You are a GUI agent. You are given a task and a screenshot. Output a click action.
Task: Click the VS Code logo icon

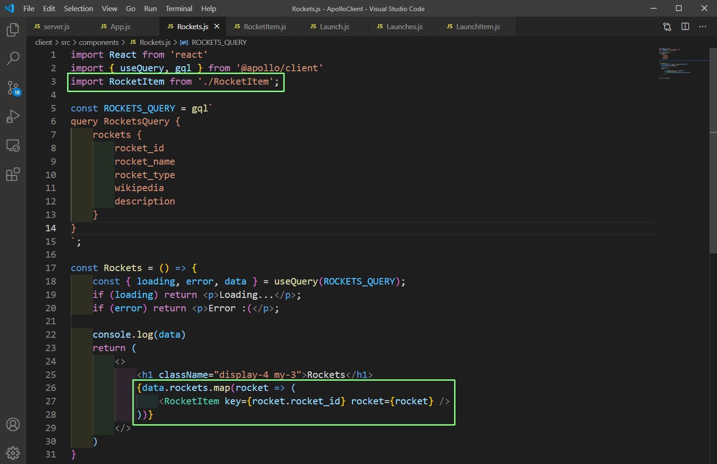coord(9,8)
